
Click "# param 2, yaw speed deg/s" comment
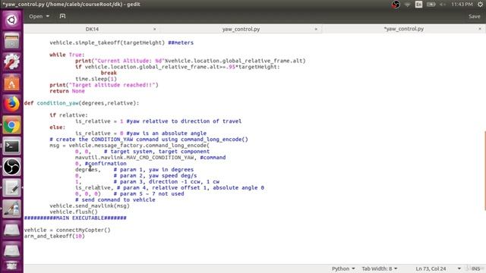(155, 176)
